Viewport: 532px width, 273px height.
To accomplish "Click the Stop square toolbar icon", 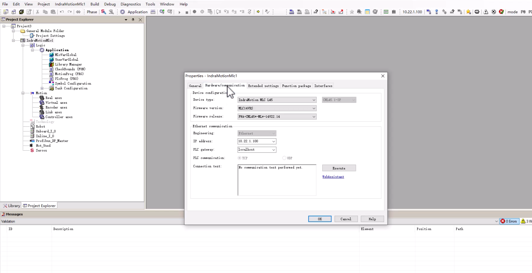I will click(187, 12).
